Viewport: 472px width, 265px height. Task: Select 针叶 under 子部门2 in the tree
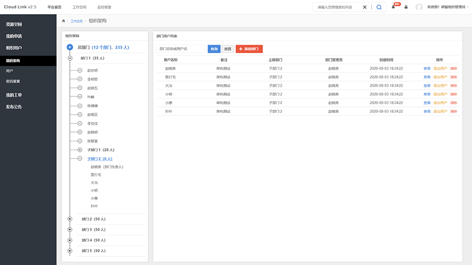tap(94, 206)
